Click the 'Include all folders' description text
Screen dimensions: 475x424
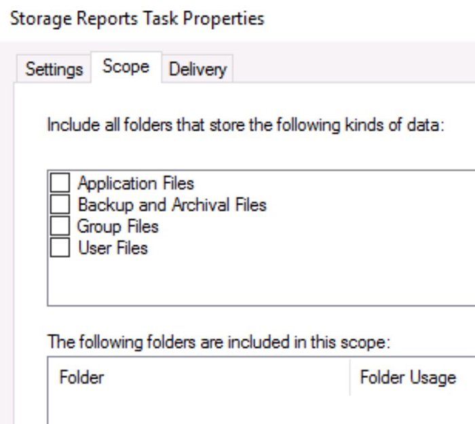[244, 126]
